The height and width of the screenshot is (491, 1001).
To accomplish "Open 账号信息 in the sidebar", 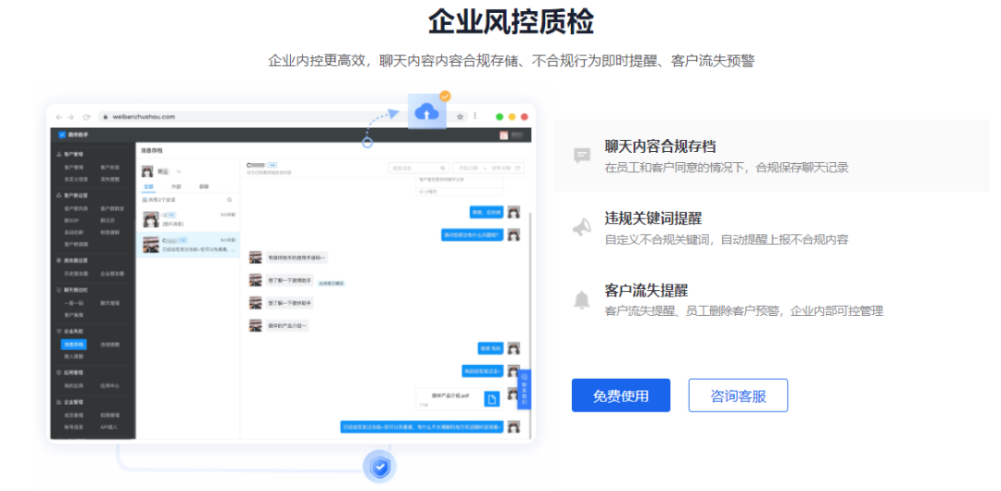I will click(x=73, y=427).
